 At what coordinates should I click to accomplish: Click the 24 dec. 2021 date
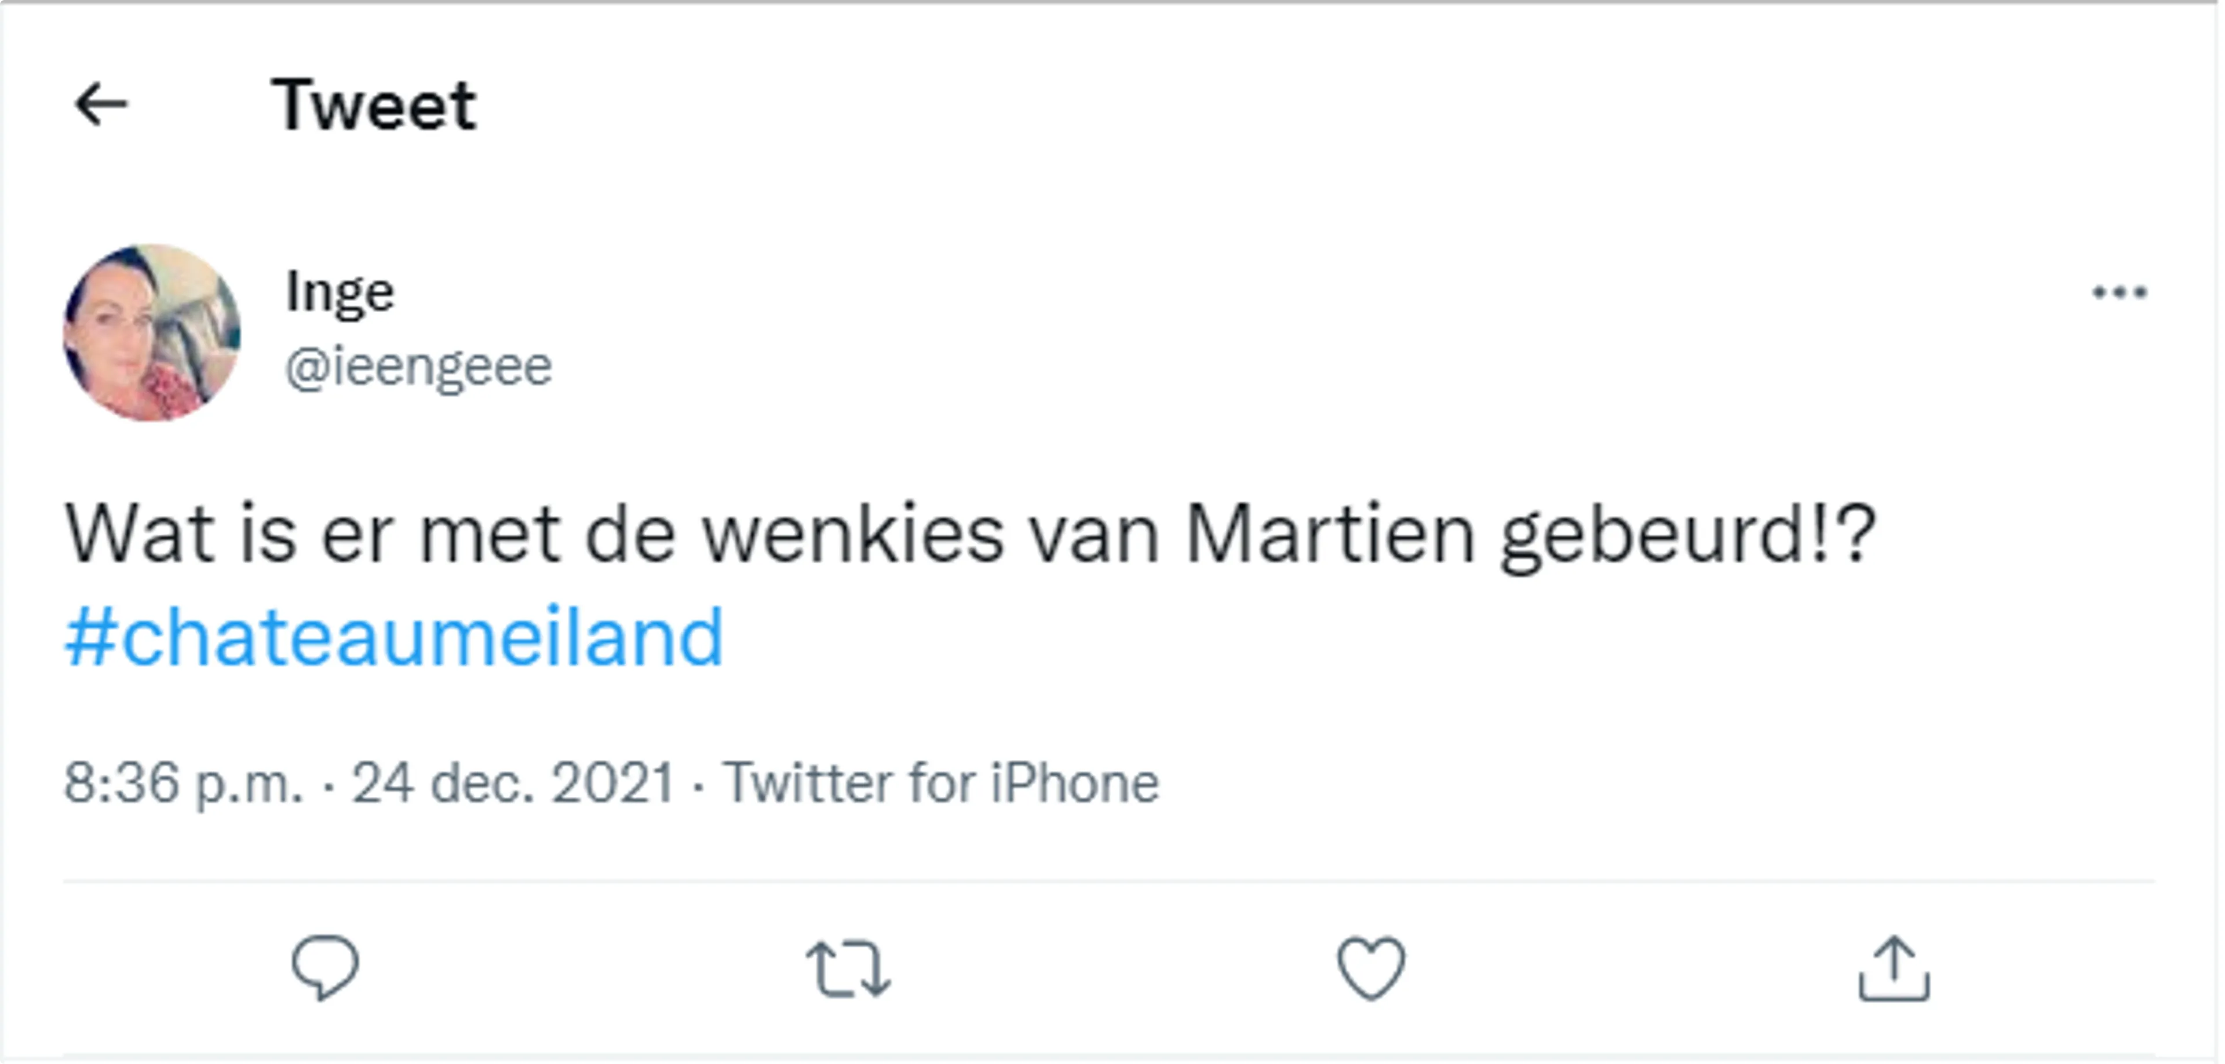point(512,783)
